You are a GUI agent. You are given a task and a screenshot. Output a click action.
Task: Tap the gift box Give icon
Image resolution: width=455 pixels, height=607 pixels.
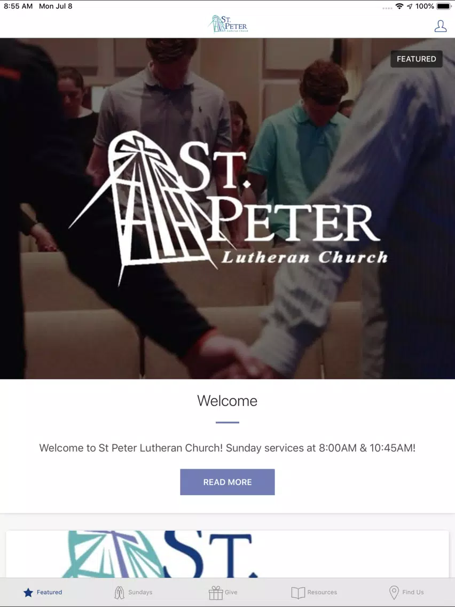click(x=216, y=592)
